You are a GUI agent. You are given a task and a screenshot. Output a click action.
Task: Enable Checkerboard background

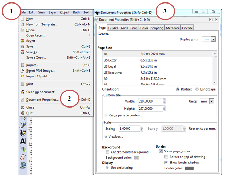click(107, 152)
